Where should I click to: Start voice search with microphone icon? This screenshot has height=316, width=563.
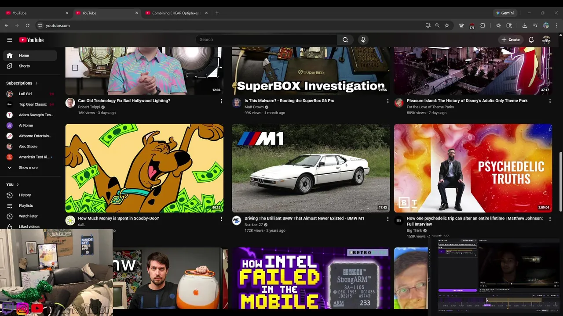(x=363, y=39)
